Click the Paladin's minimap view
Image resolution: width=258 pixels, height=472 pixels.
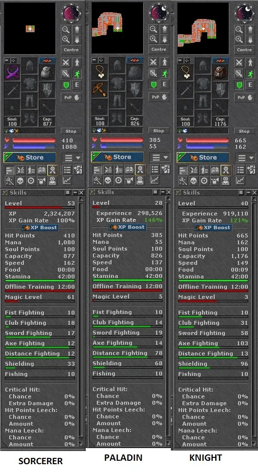click(117, 28)
